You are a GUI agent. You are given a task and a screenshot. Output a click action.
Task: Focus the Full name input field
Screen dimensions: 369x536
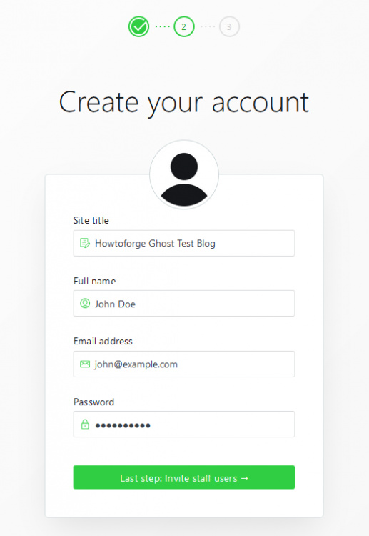[x=184, y=303]
